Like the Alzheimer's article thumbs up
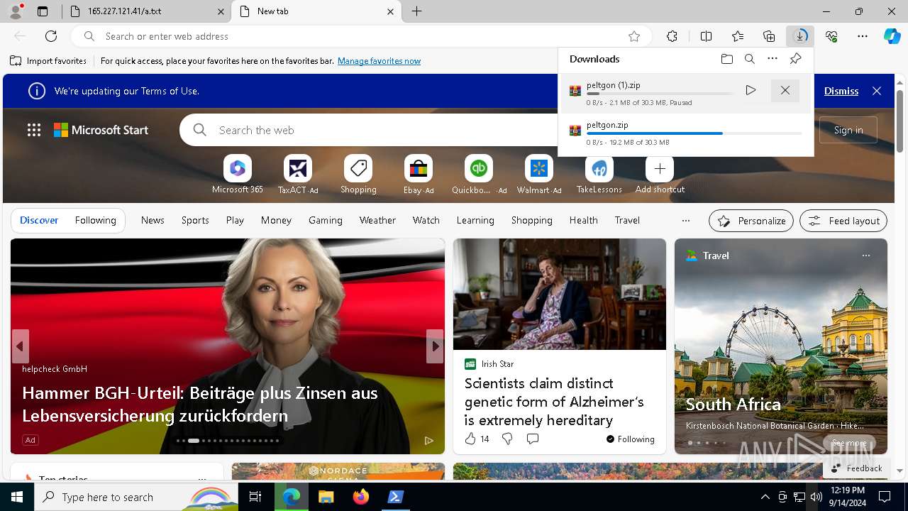908x511 pixels. coord(470,439)
